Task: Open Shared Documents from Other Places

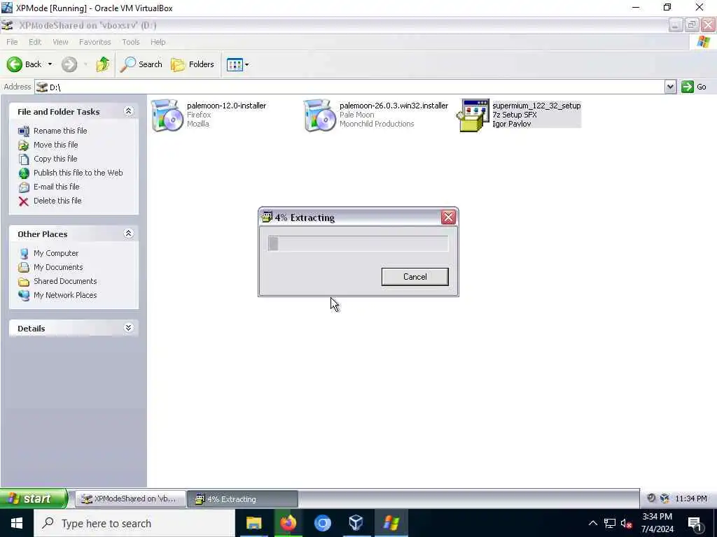Action: click(x=65, y=281)
